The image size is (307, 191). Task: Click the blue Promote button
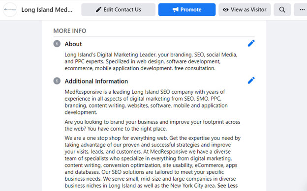pyautogui.click(x=187, y=10)
